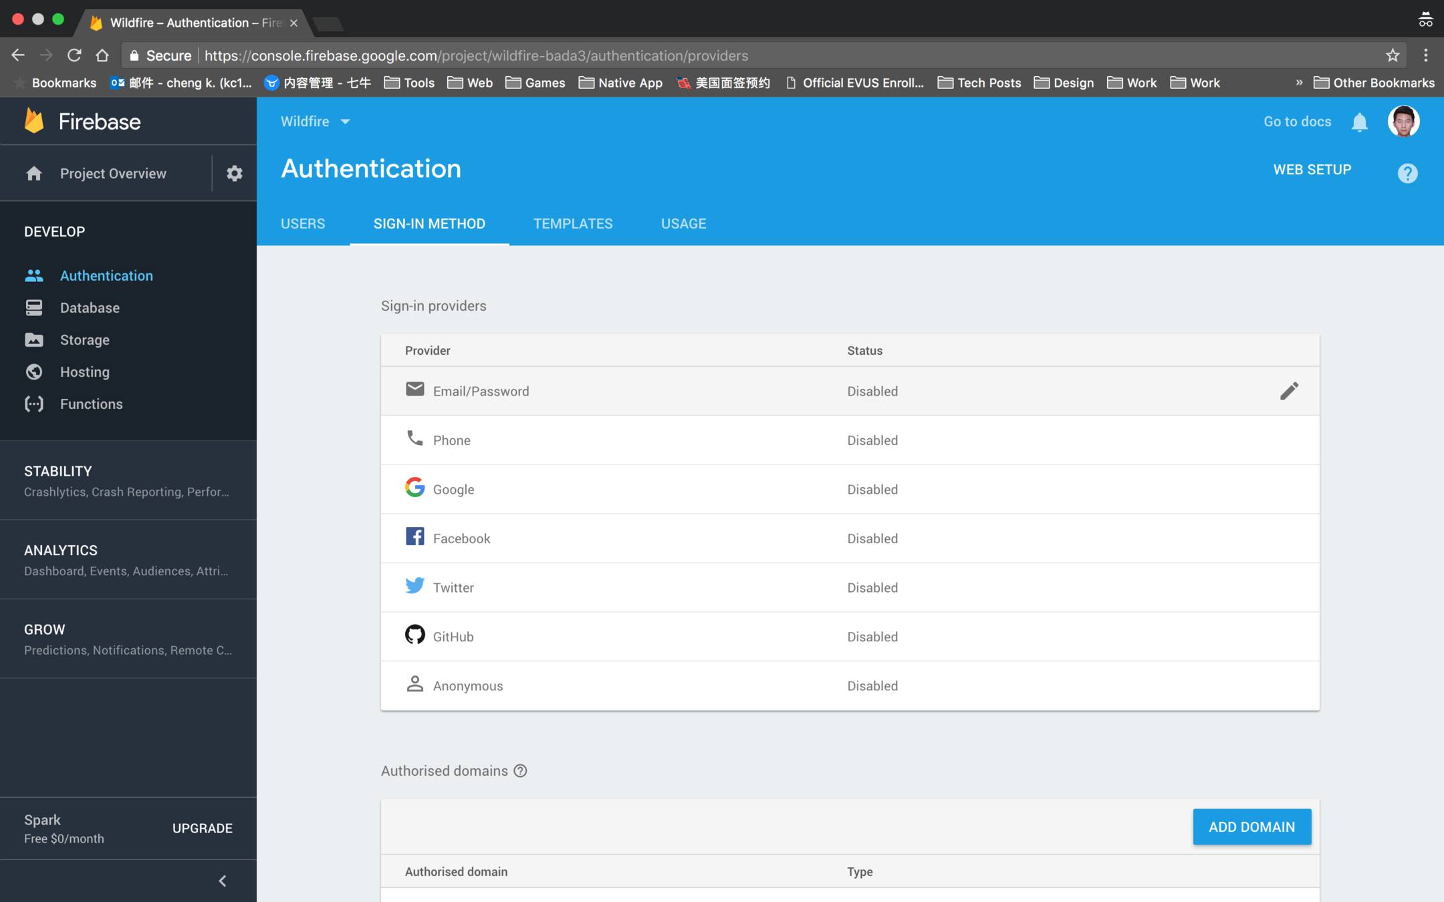Open the help question mark icon
This screenshot has height=902, width=1444.
click(1407, 174)
